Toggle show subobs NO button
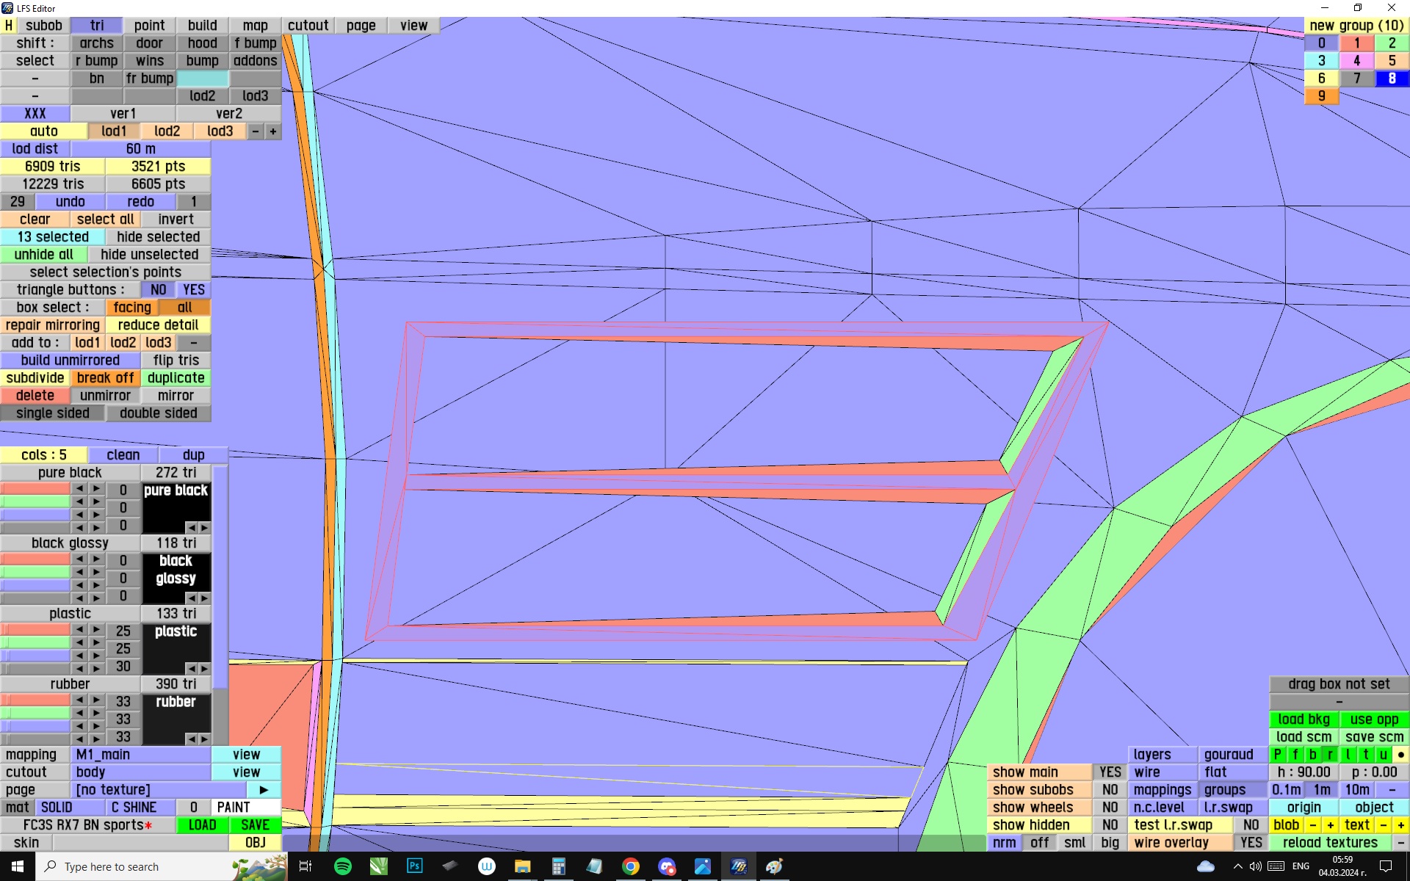Screen dimensions: 1410x881 [1110, 790]
